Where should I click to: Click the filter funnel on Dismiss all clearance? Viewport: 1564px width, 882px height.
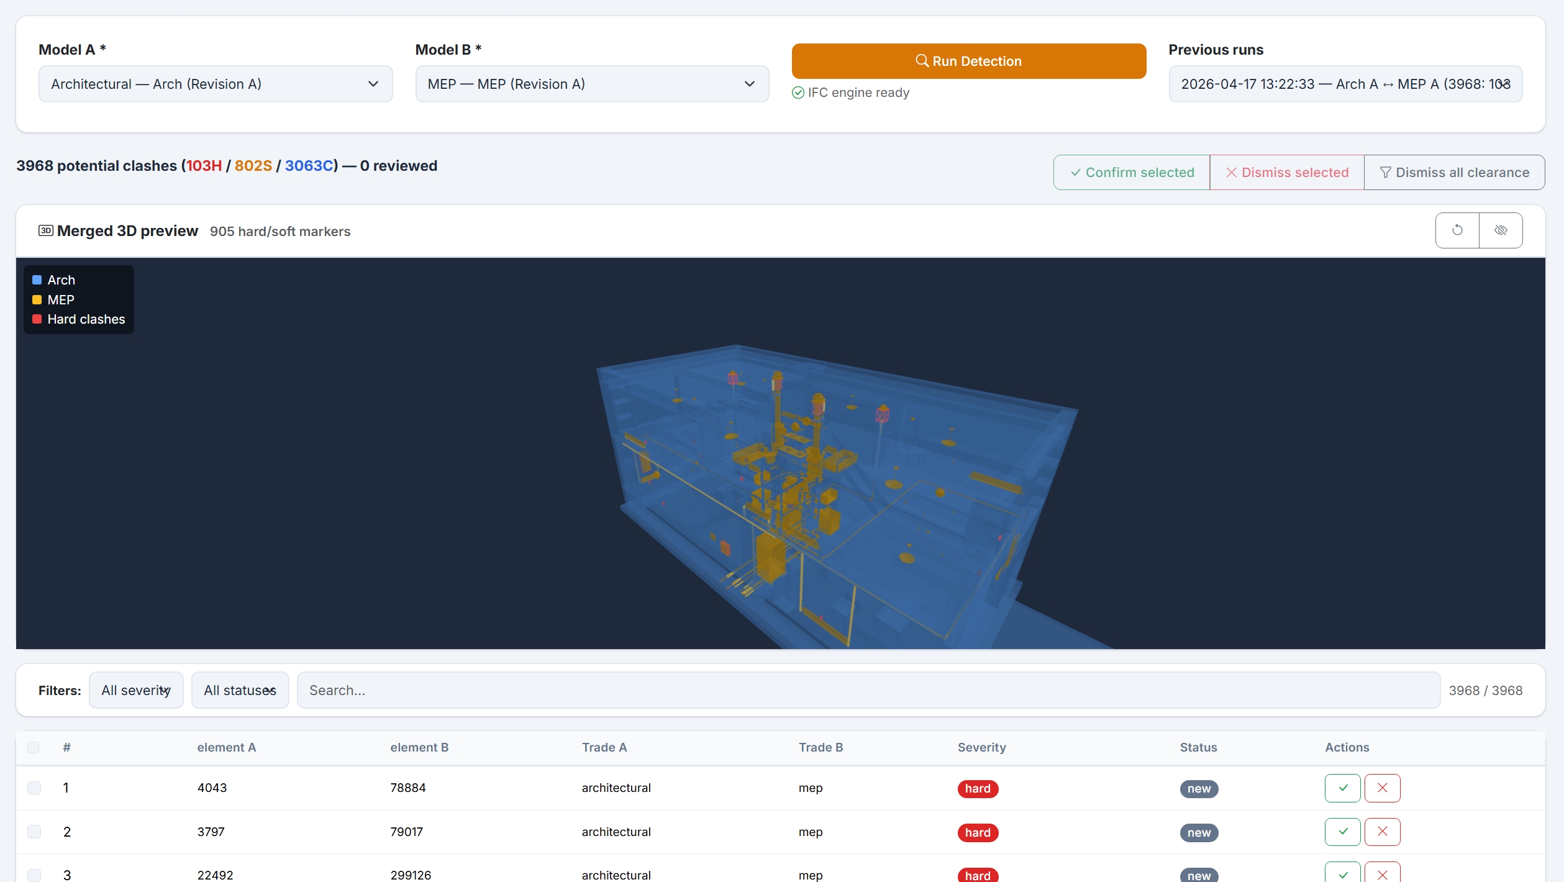click(1386, 172)
